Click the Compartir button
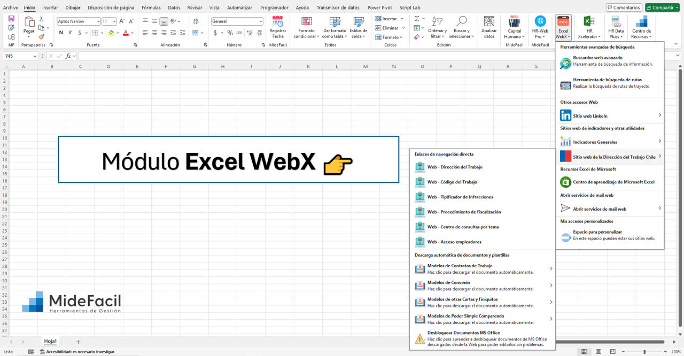Screen dimensions: 684x356 pos(663,7)
